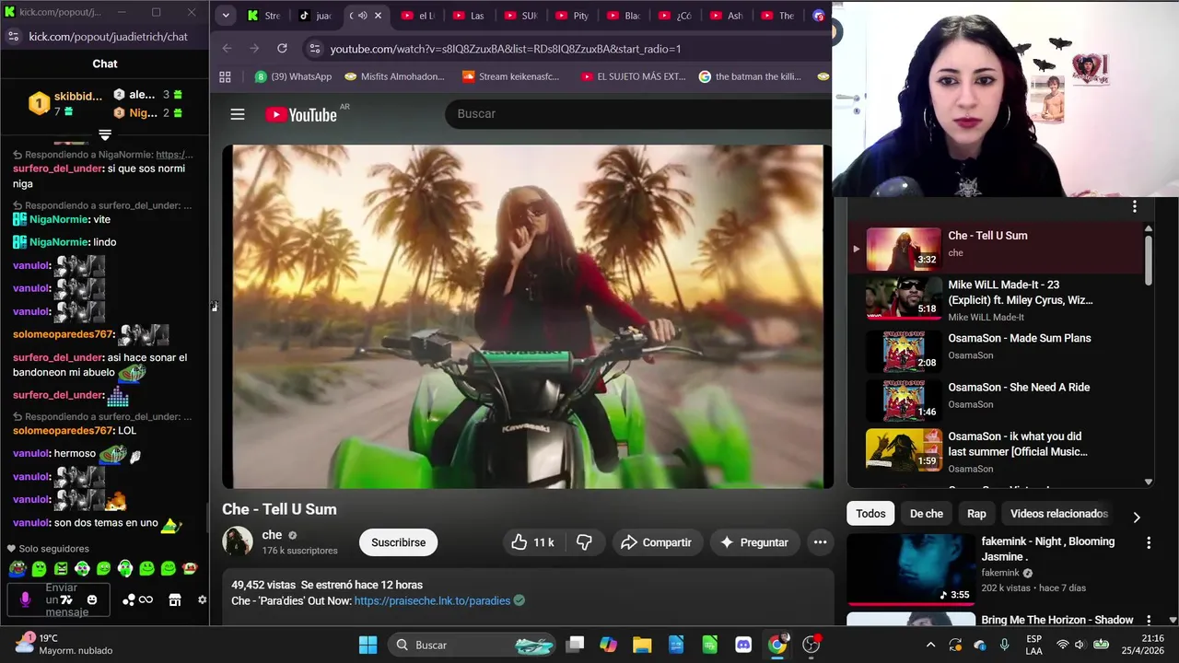Click the Preguntar ask button
The width and height of the screenshot is (1179, 663).
754,542
